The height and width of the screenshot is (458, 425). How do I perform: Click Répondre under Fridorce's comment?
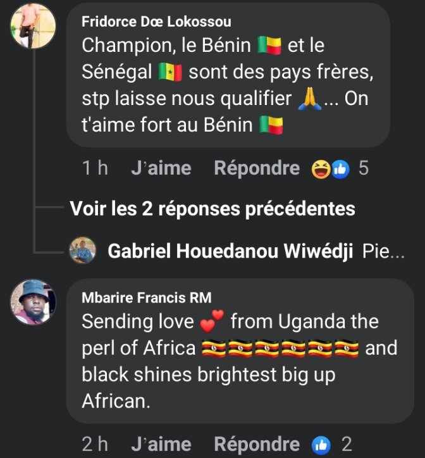[257, 168]
